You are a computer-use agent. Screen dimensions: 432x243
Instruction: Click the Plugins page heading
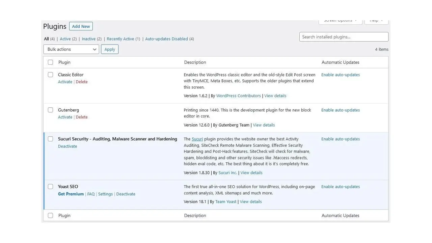click(x=55, y=26)
